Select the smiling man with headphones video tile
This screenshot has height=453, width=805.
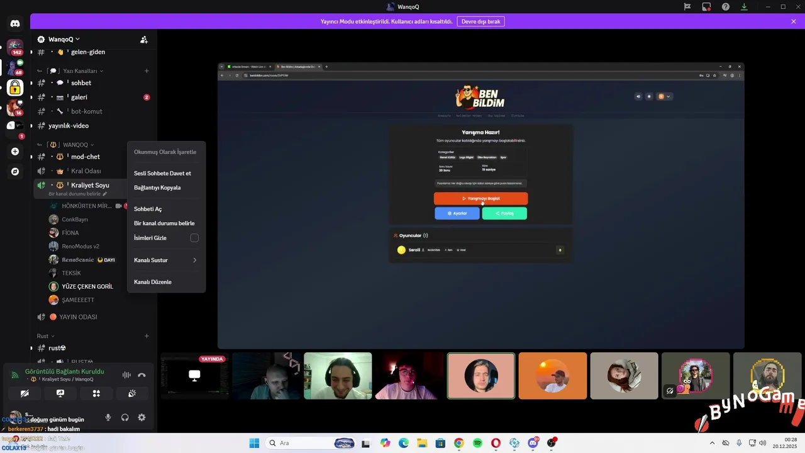point(338,376)
